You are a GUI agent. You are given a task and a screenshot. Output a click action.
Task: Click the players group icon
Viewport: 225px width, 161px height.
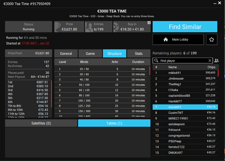(x=216, y=60)
